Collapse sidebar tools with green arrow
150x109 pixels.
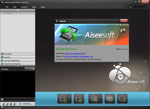click(17, 66)
